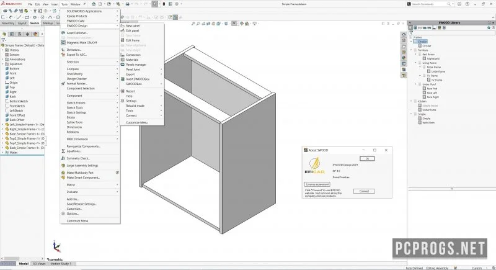Select Face Left item in SWOOD Library

[432, 93]
